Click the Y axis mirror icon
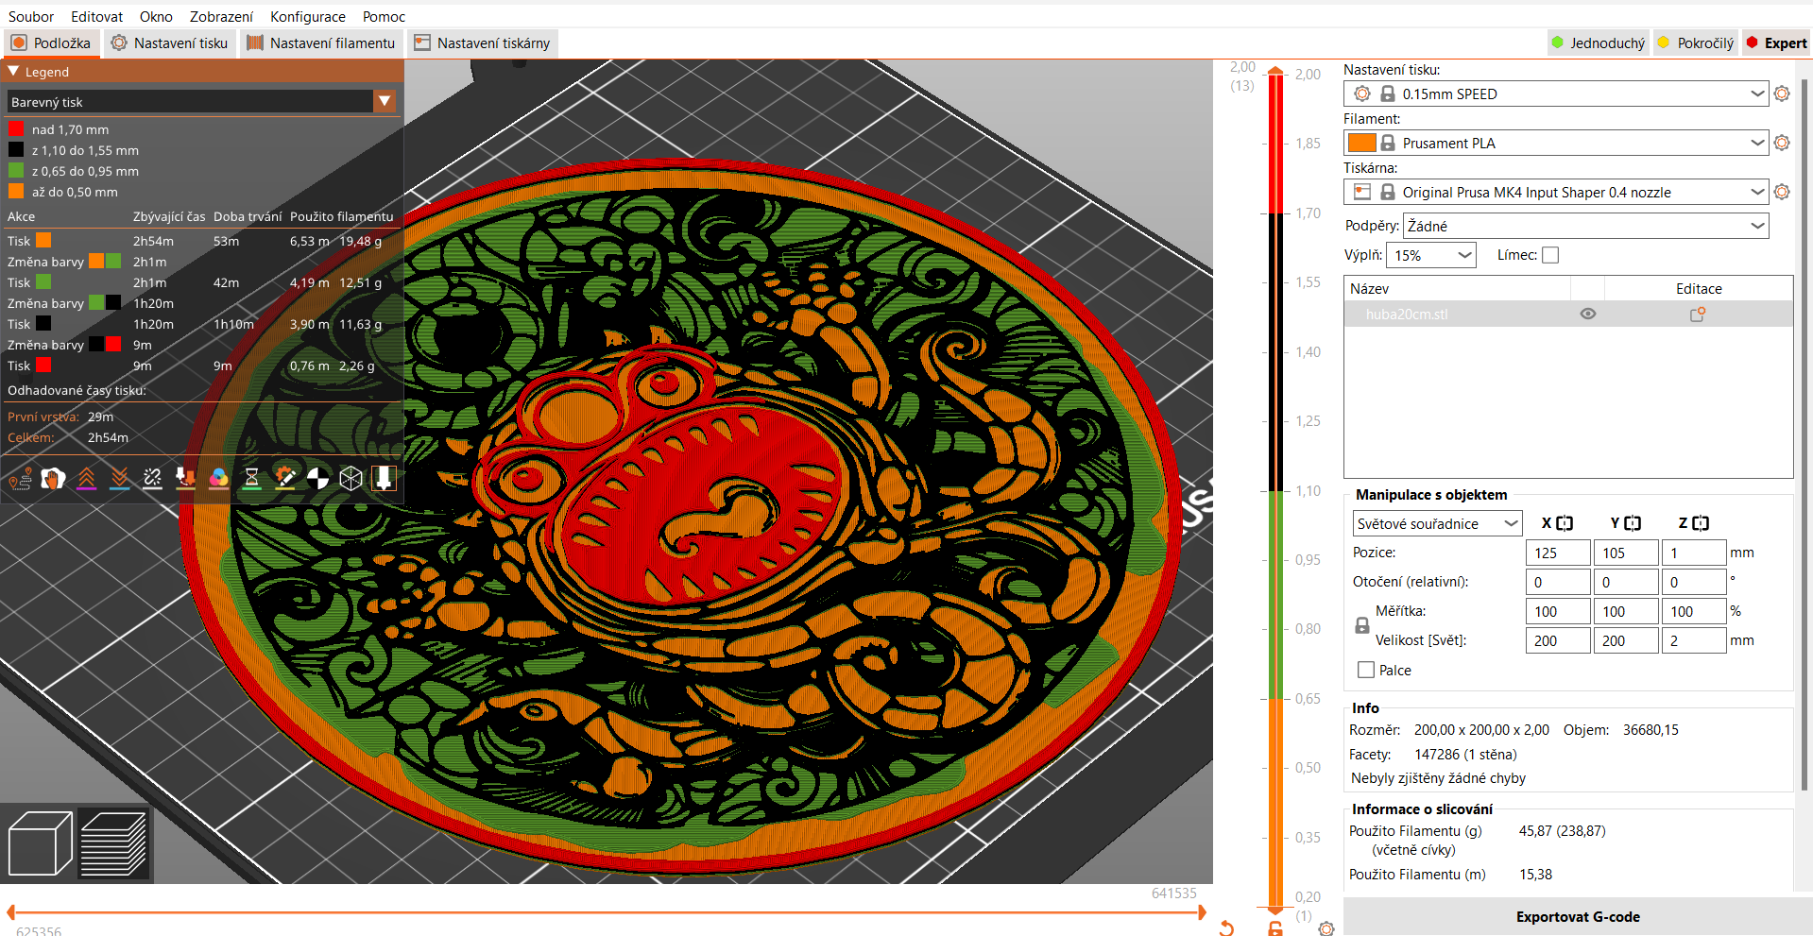Viewport: 1813px width, 936px height. click(x=1633, y=523)
